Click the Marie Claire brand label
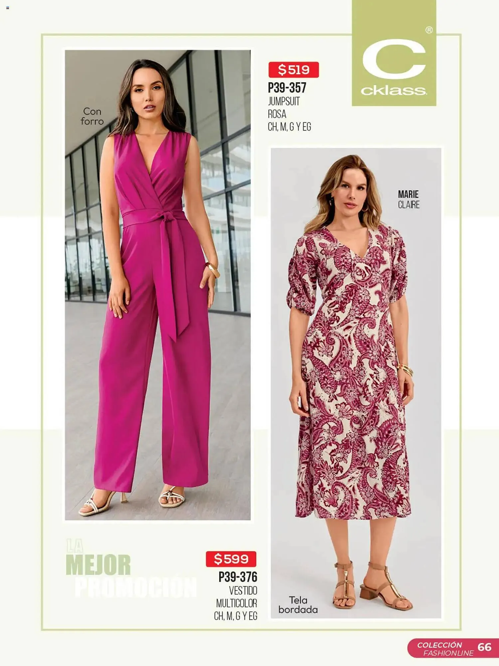 click(409, 199)
